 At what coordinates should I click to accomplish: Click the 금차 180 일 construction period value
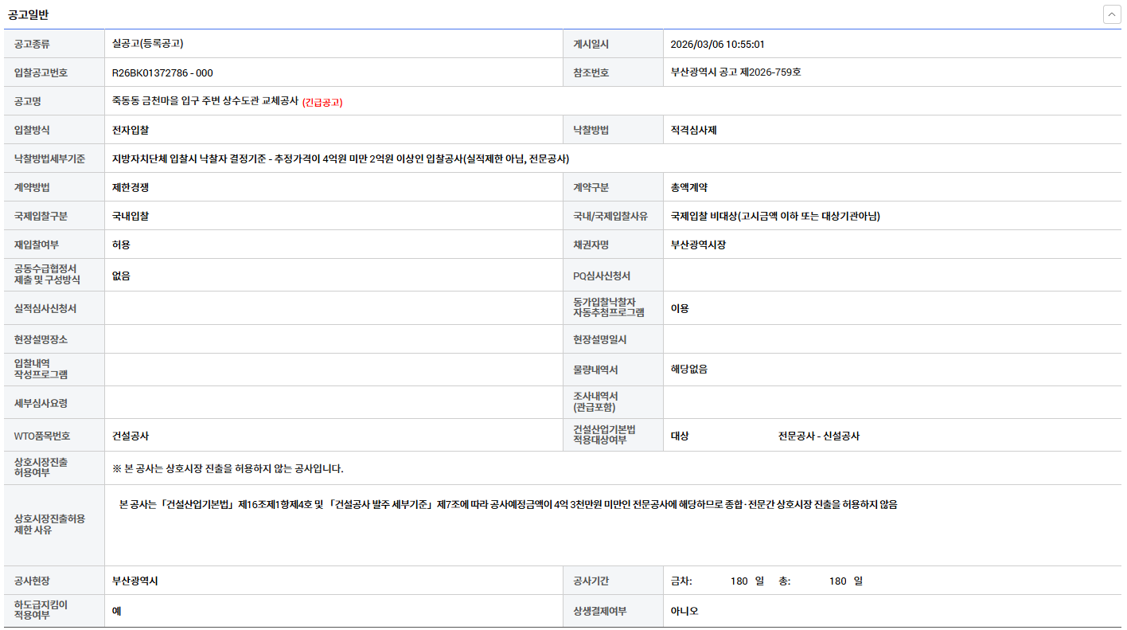pos(718,581)
